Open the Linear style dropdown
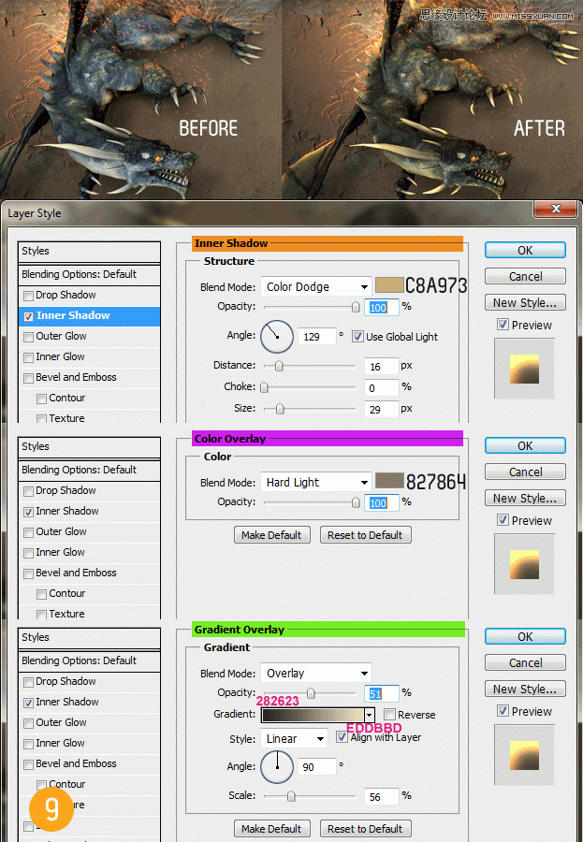Viewport: 583px width, 842px height. point(294,738)
